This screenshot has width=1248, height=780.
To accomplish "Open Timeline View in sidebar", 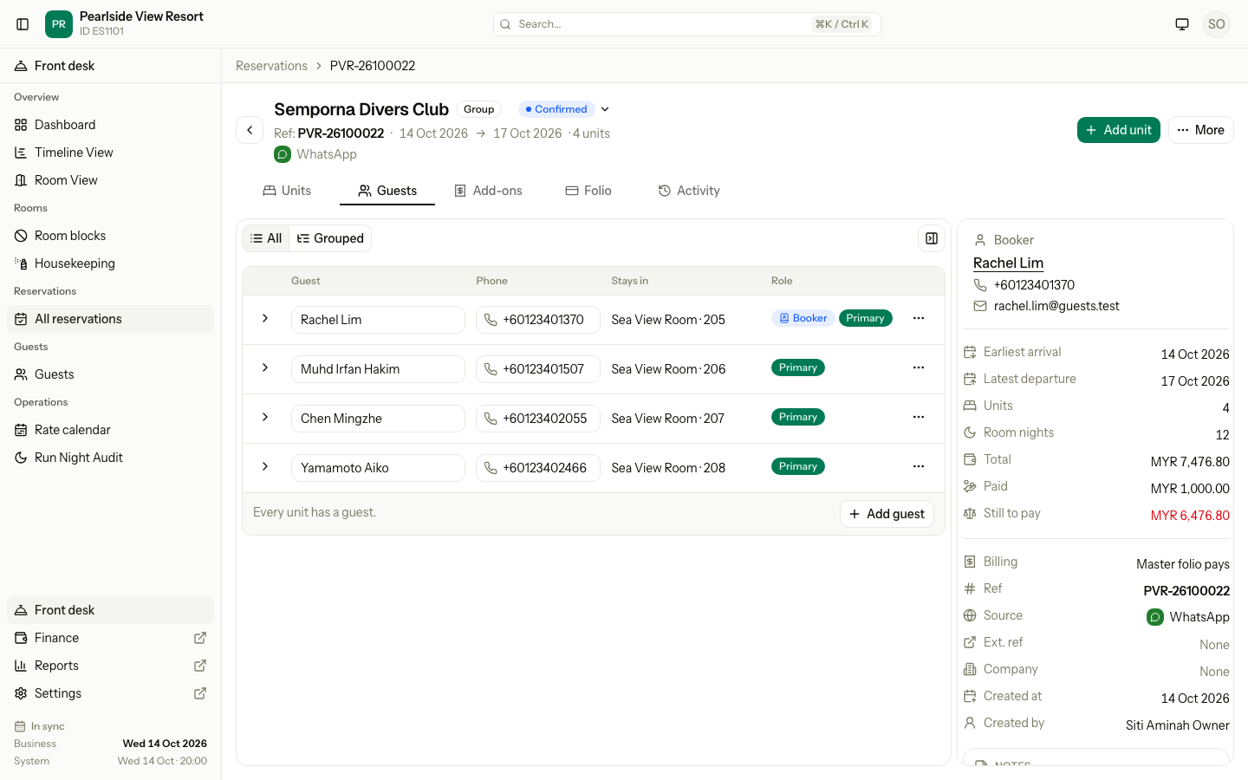I will [x=110, y=153].
